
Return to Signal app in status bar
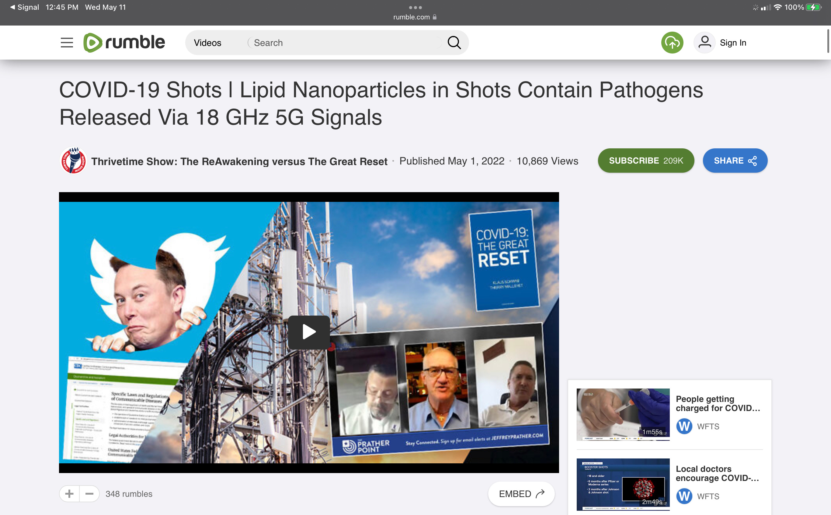pyautogui.click(x=25, y=7)
